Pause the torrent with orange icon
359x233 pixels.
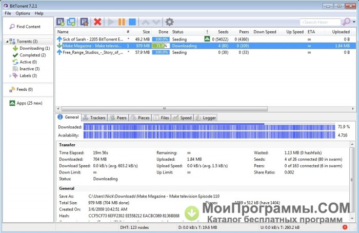click(x=122, y=22)
